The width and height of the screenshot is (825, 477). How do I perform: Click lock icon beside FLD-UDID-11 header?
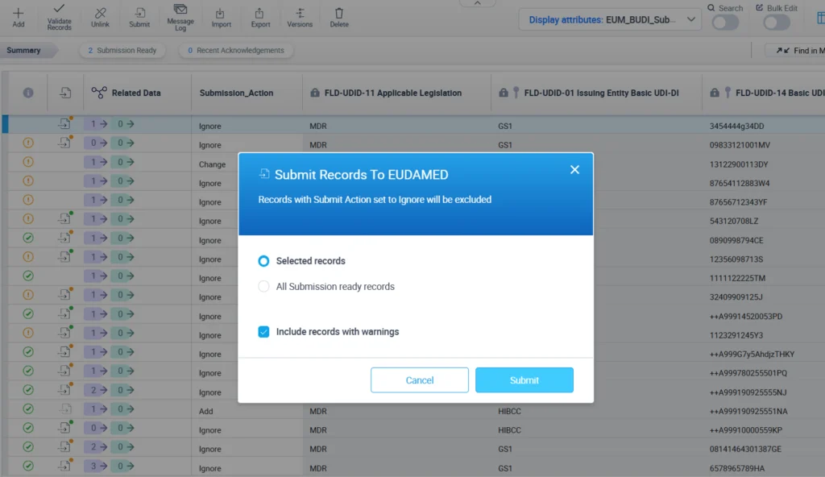(315, 93)
